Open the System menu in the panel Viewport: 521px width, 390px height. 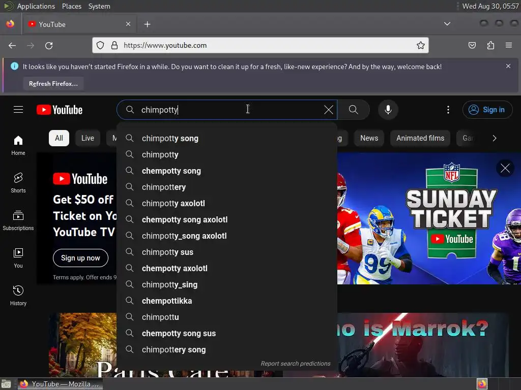pyautogui.click(x=99, y=6)
